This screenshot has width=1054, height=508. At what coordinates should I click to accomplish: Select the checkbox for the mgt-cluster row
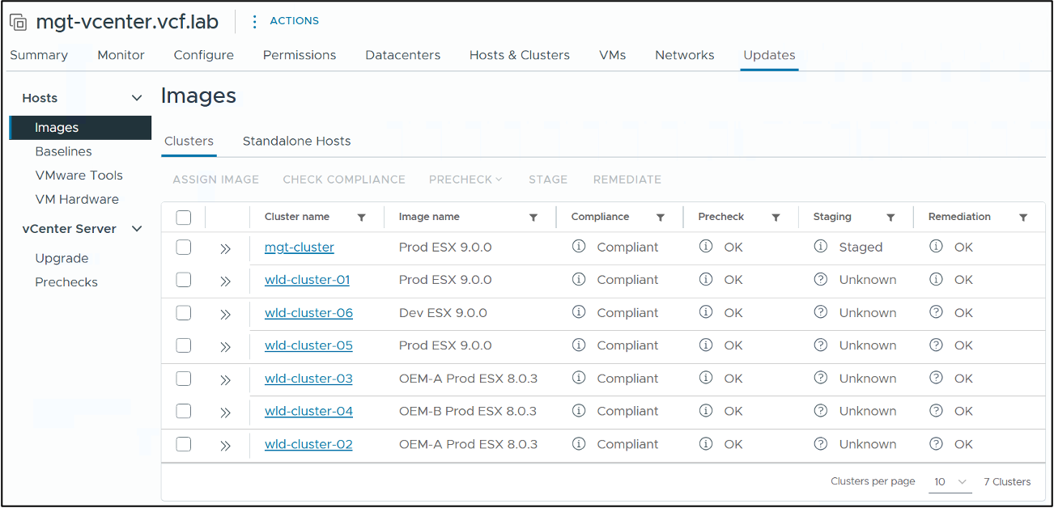(x=183, y=247)
